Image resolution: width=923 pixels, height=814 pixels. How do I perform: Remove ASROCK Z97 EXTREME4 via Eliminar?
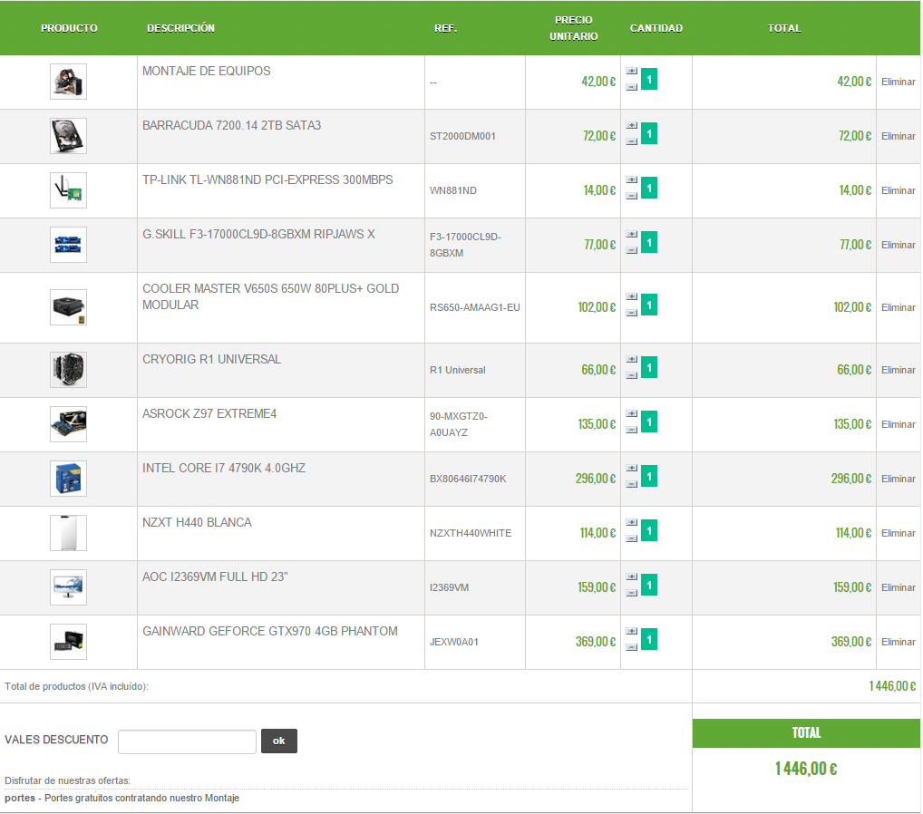point(898,424)
